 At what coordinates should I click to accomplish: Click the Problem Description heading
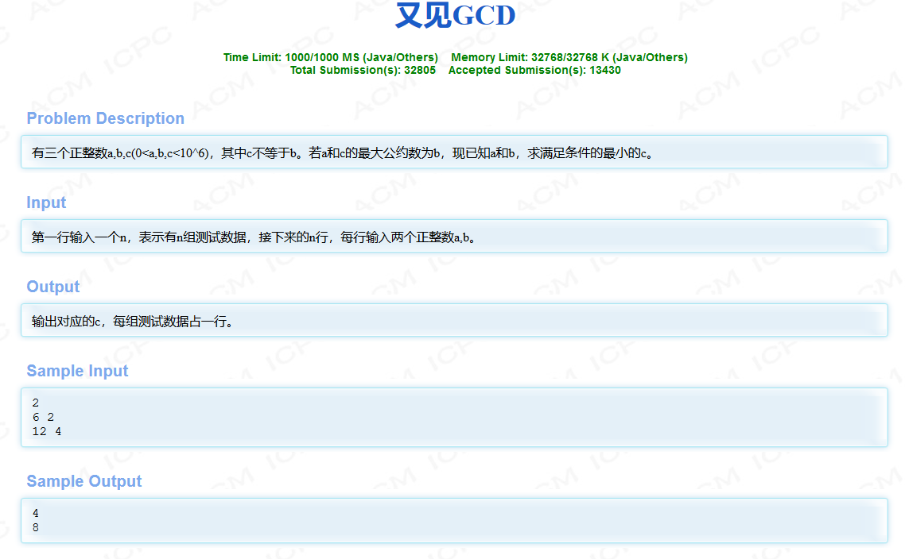pyautogui.click(x=106, y=118)
